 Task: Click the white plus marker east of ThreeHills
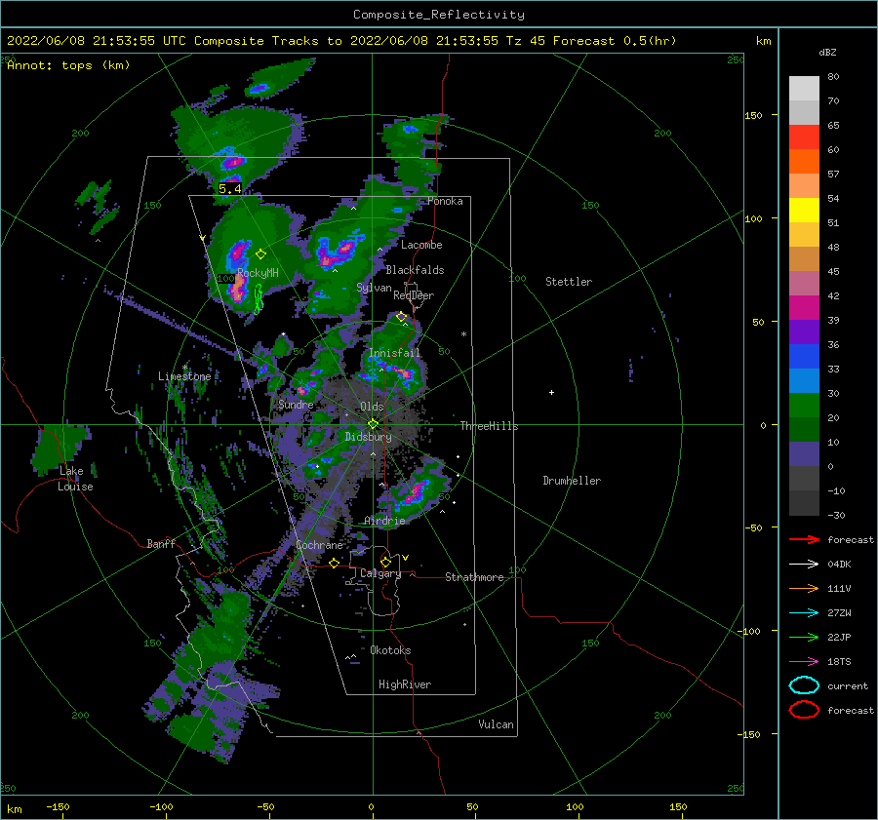tap(551, 392)
